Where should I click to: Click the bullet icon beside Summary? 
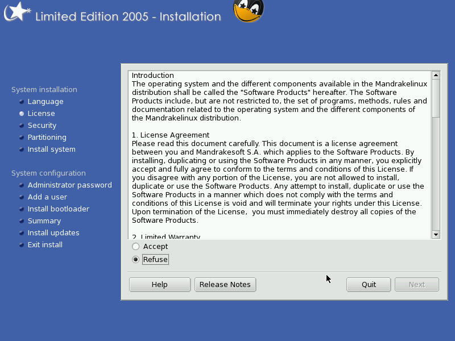[x=22, y=221]
